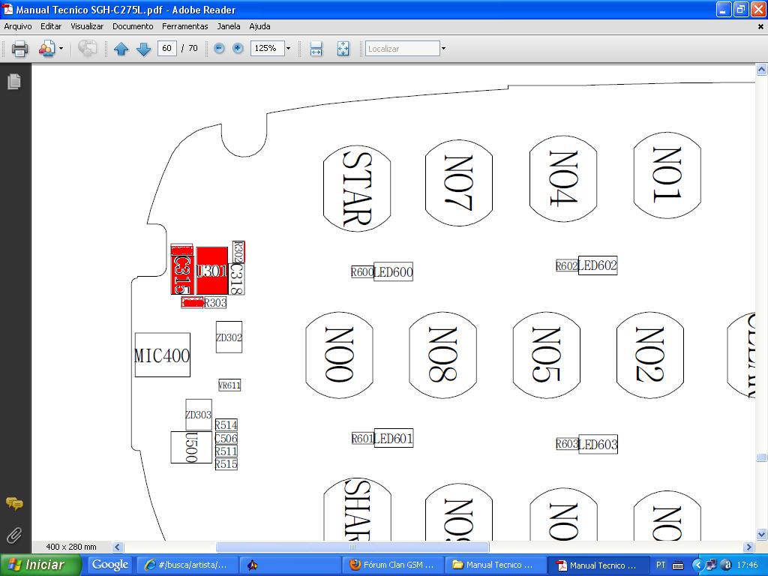Click the fit width scrolling icon
This screenshot has height=576, width=768.
316,49
